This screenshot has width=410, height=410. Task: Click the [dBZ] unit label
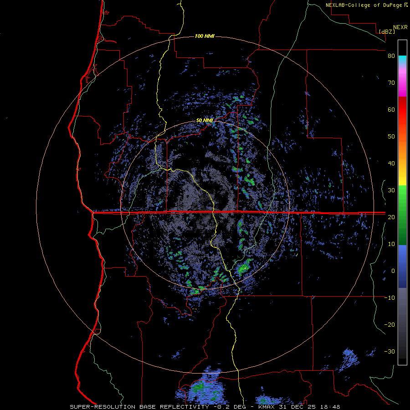click(x=387, y=31)
